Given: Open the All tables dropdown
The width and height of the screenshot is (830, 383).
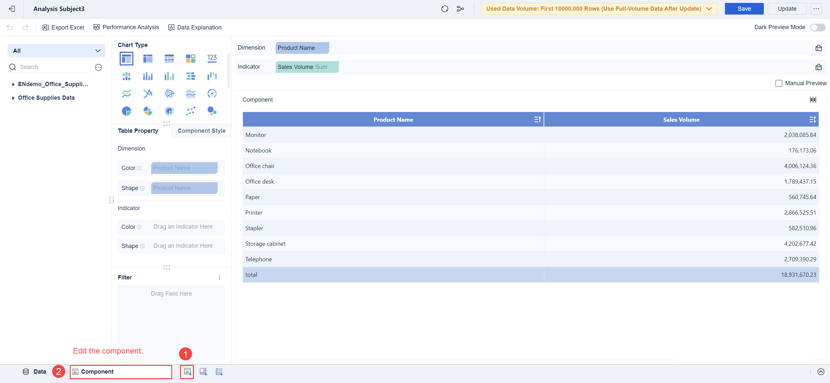Looking at the screenshot, I should 56,51.
